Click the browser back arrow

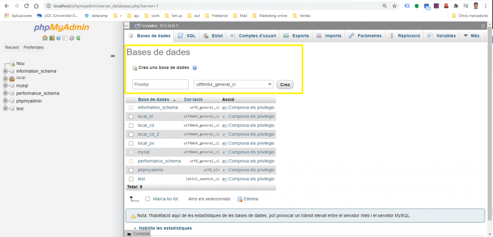pos(7,6)
